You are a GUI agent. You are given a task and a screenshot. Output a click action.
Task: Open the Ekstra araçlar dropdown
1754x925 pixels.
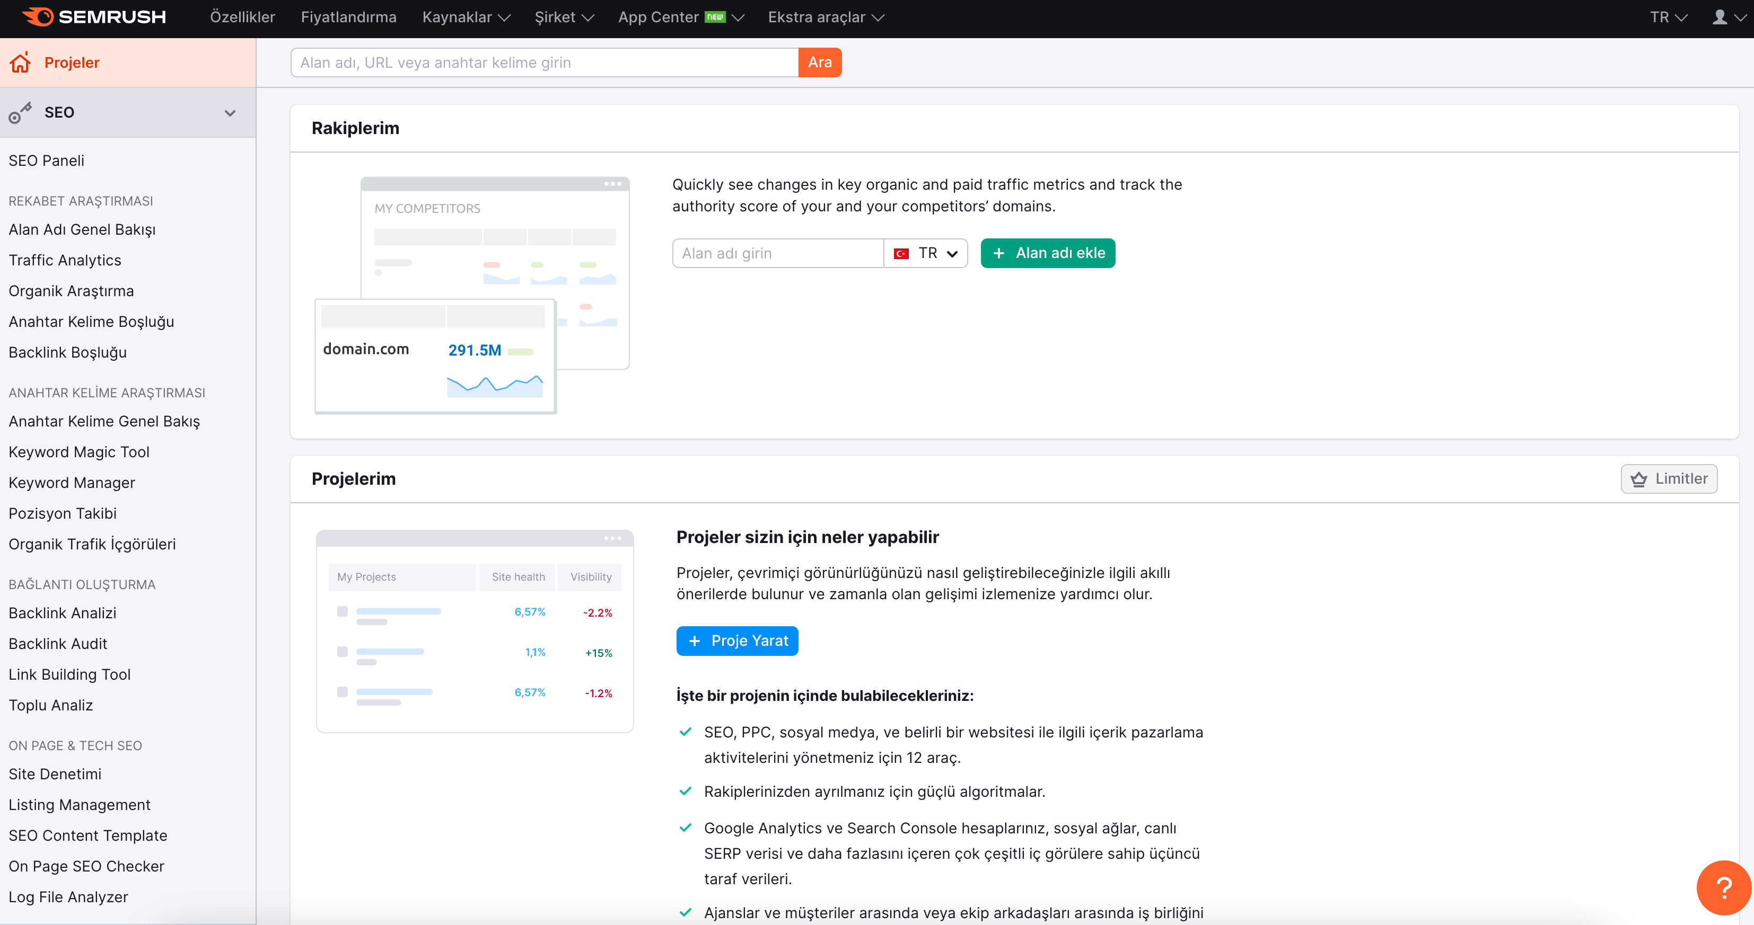[826, 17]
